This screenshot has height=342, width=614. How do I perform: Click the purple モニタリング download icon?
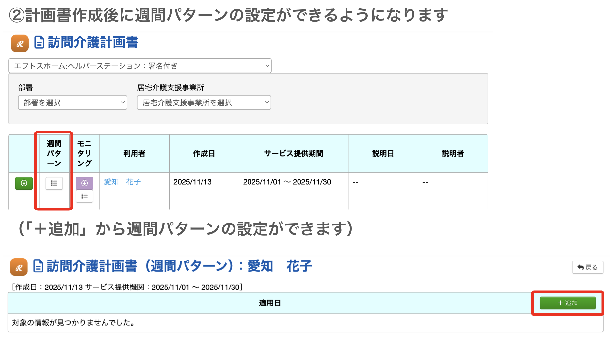84,183
